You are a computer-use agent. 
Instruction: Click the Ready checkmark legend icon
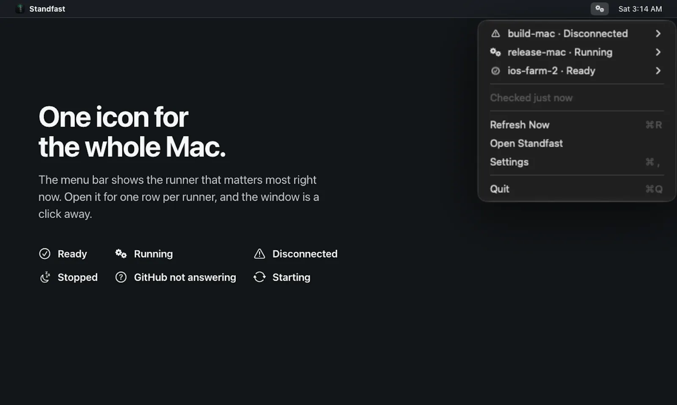tap(45, 253)
